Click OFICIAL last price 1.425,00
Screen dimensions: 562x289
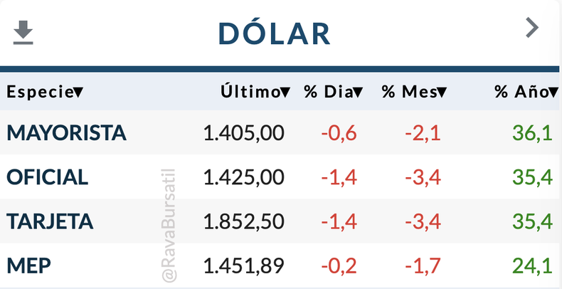click(x=244, y=177)
